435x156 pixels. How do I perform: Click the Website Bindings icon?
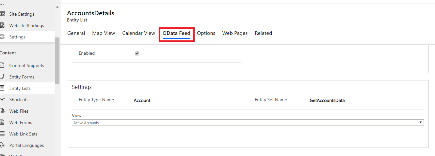[2, 25]
